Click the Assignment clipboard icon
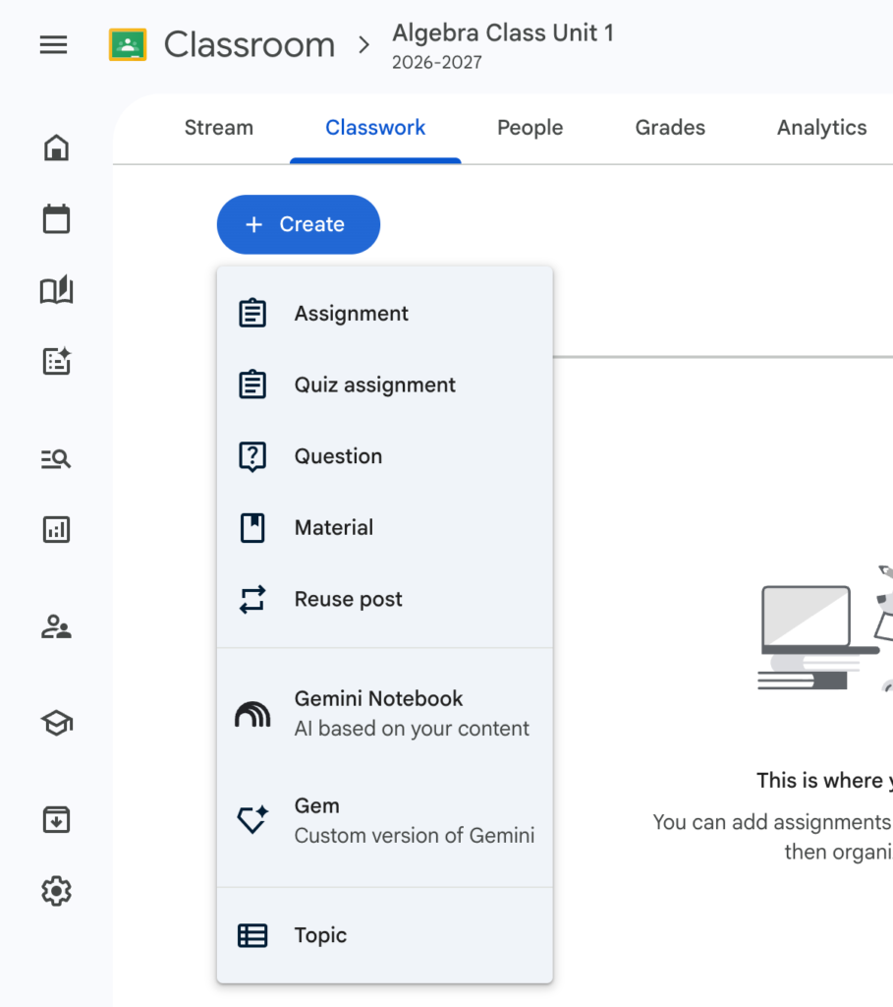Screen dimensions: 893x1007 [252, 314]
